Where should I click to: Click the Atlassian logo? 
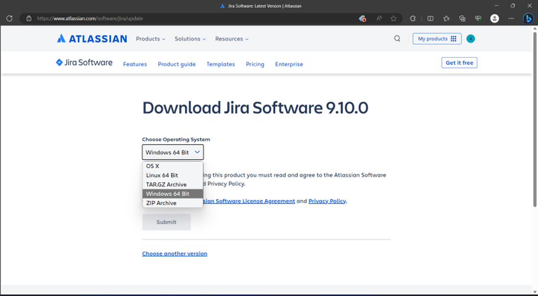tap(92, 39)
